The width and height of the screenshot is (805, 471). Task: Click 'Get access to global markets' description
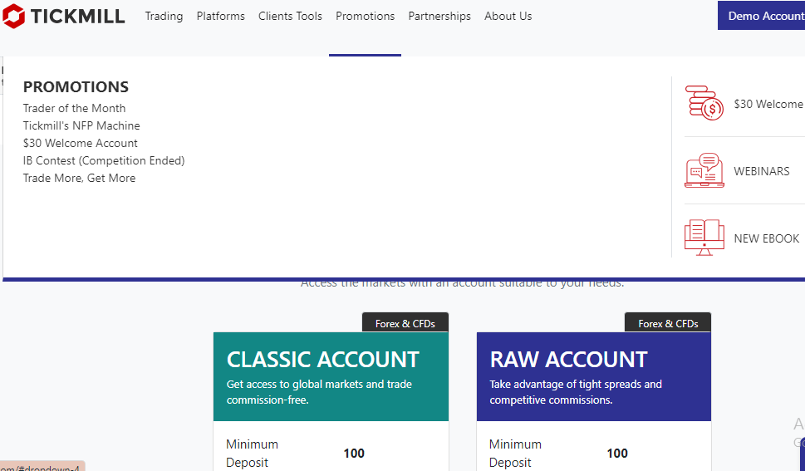coord(319,392)
